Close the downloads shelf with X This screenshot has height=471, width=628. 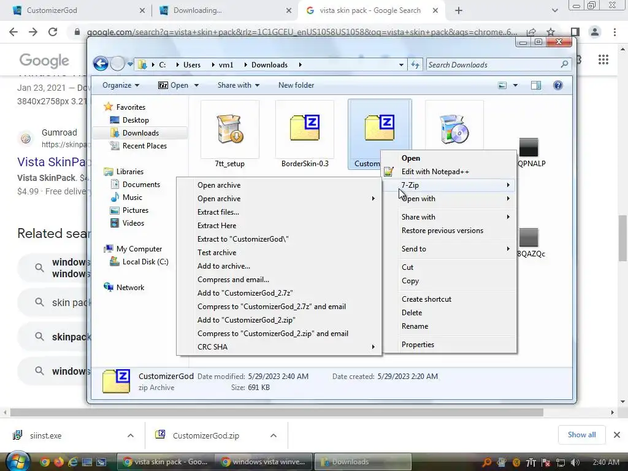point(617,435)
